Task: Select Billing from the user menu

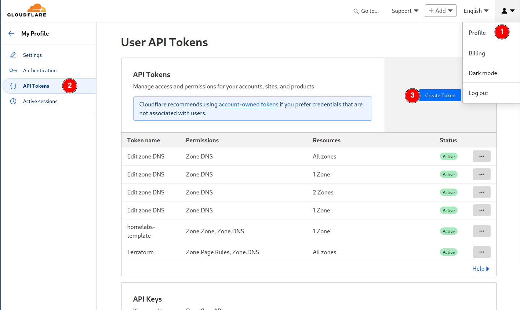Action: [x=477, y=53]
